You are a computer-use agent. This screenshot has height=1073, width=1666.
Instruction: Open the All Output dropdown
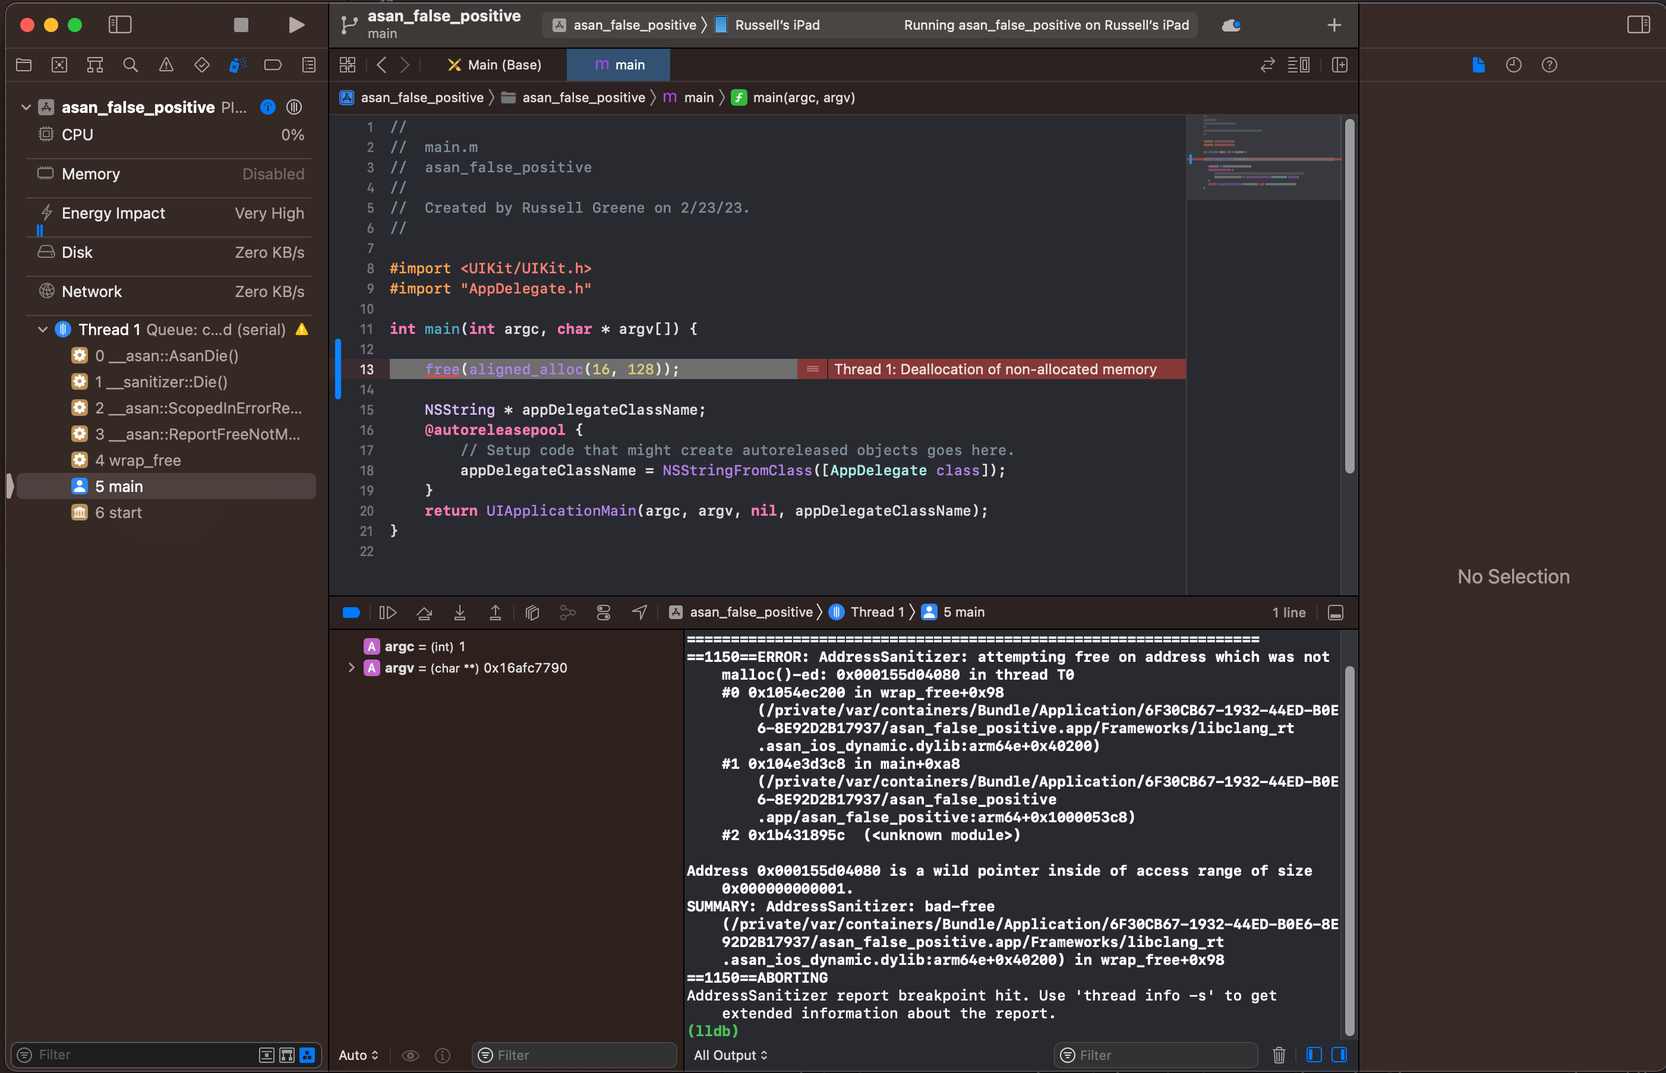pyautogui.click(x=730, y=1055)
